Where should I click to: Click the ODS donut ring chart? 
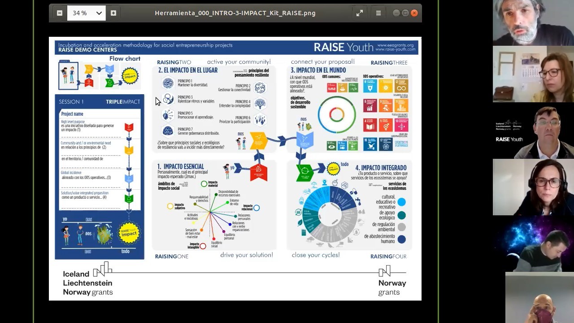337,115
